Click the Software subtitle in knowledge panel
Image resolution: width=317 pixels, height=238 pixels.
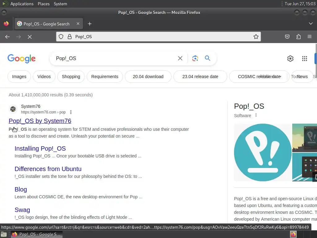pos(242,116)
